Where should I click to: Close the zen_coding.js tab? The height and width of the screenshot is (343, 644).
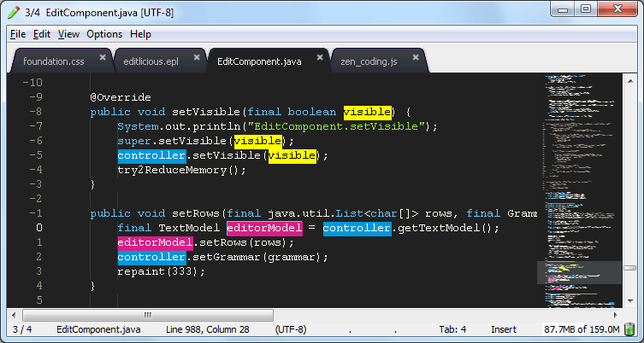(x=417, y=58)
